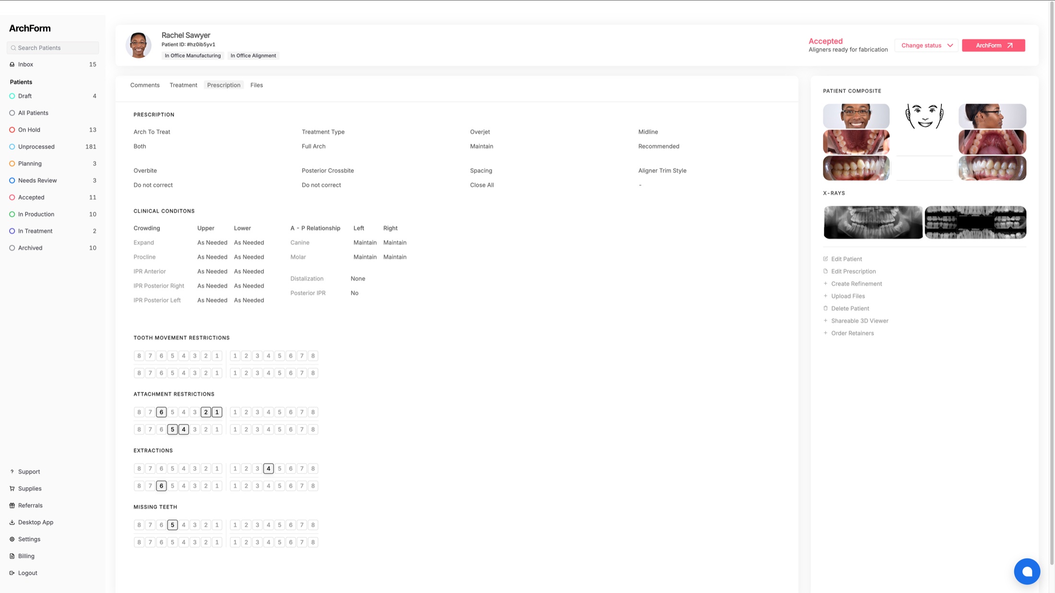
Task: Toggle tooth 6 in attachment restrictions upper row
Action: (161, 412)
